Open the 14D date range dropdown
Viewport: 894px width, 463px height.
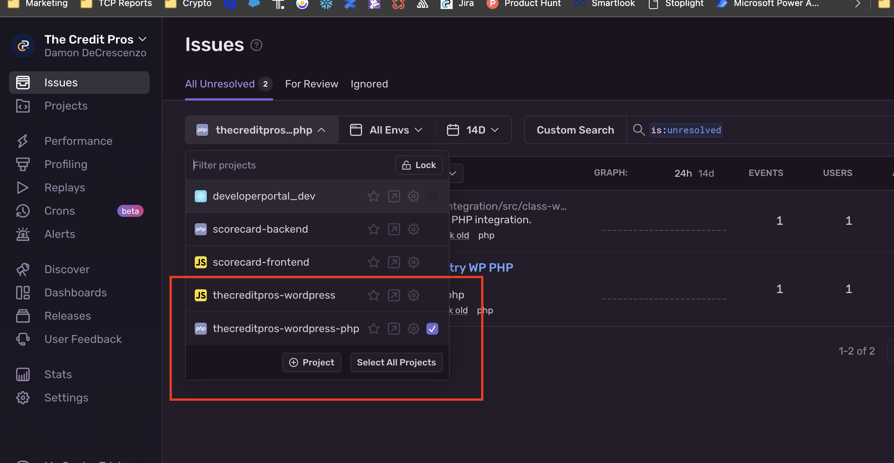(x=473, y=130)
